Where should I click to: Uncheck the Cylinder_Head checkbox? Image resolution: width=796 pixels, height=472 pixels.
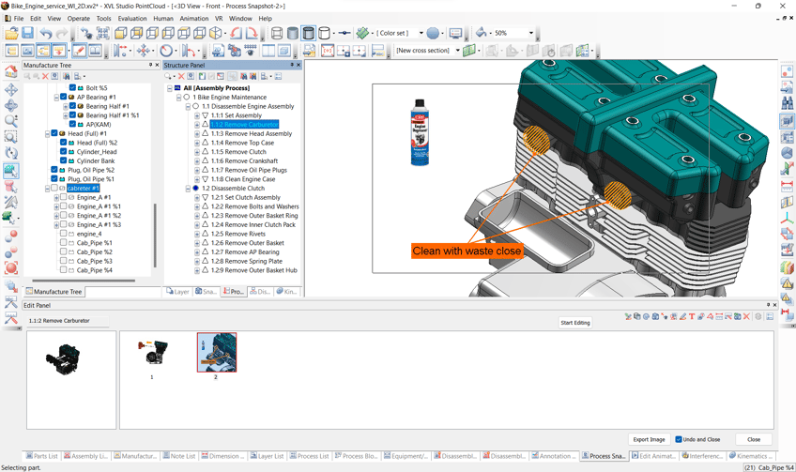point(64,152)
